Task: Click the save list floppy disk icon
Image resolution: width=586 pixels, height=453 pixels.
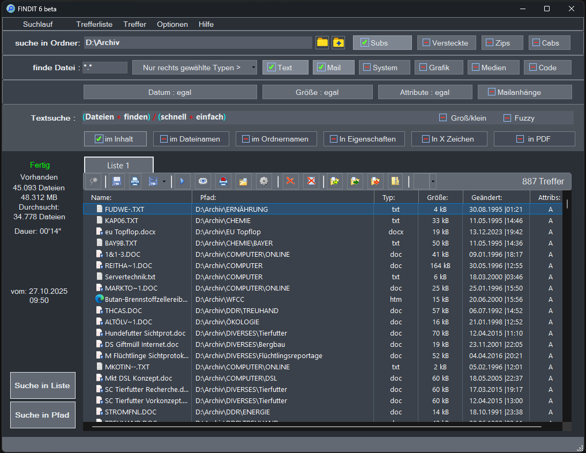Action: 117,182
